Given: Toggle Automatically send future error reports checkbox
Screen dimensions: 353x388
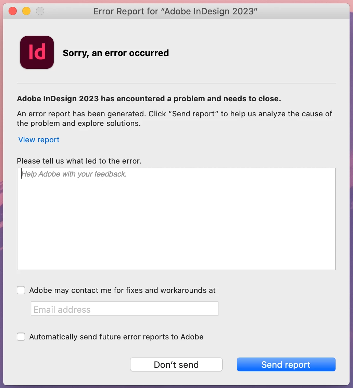Looking at the screenshot, I should click(x=21, y=337).
